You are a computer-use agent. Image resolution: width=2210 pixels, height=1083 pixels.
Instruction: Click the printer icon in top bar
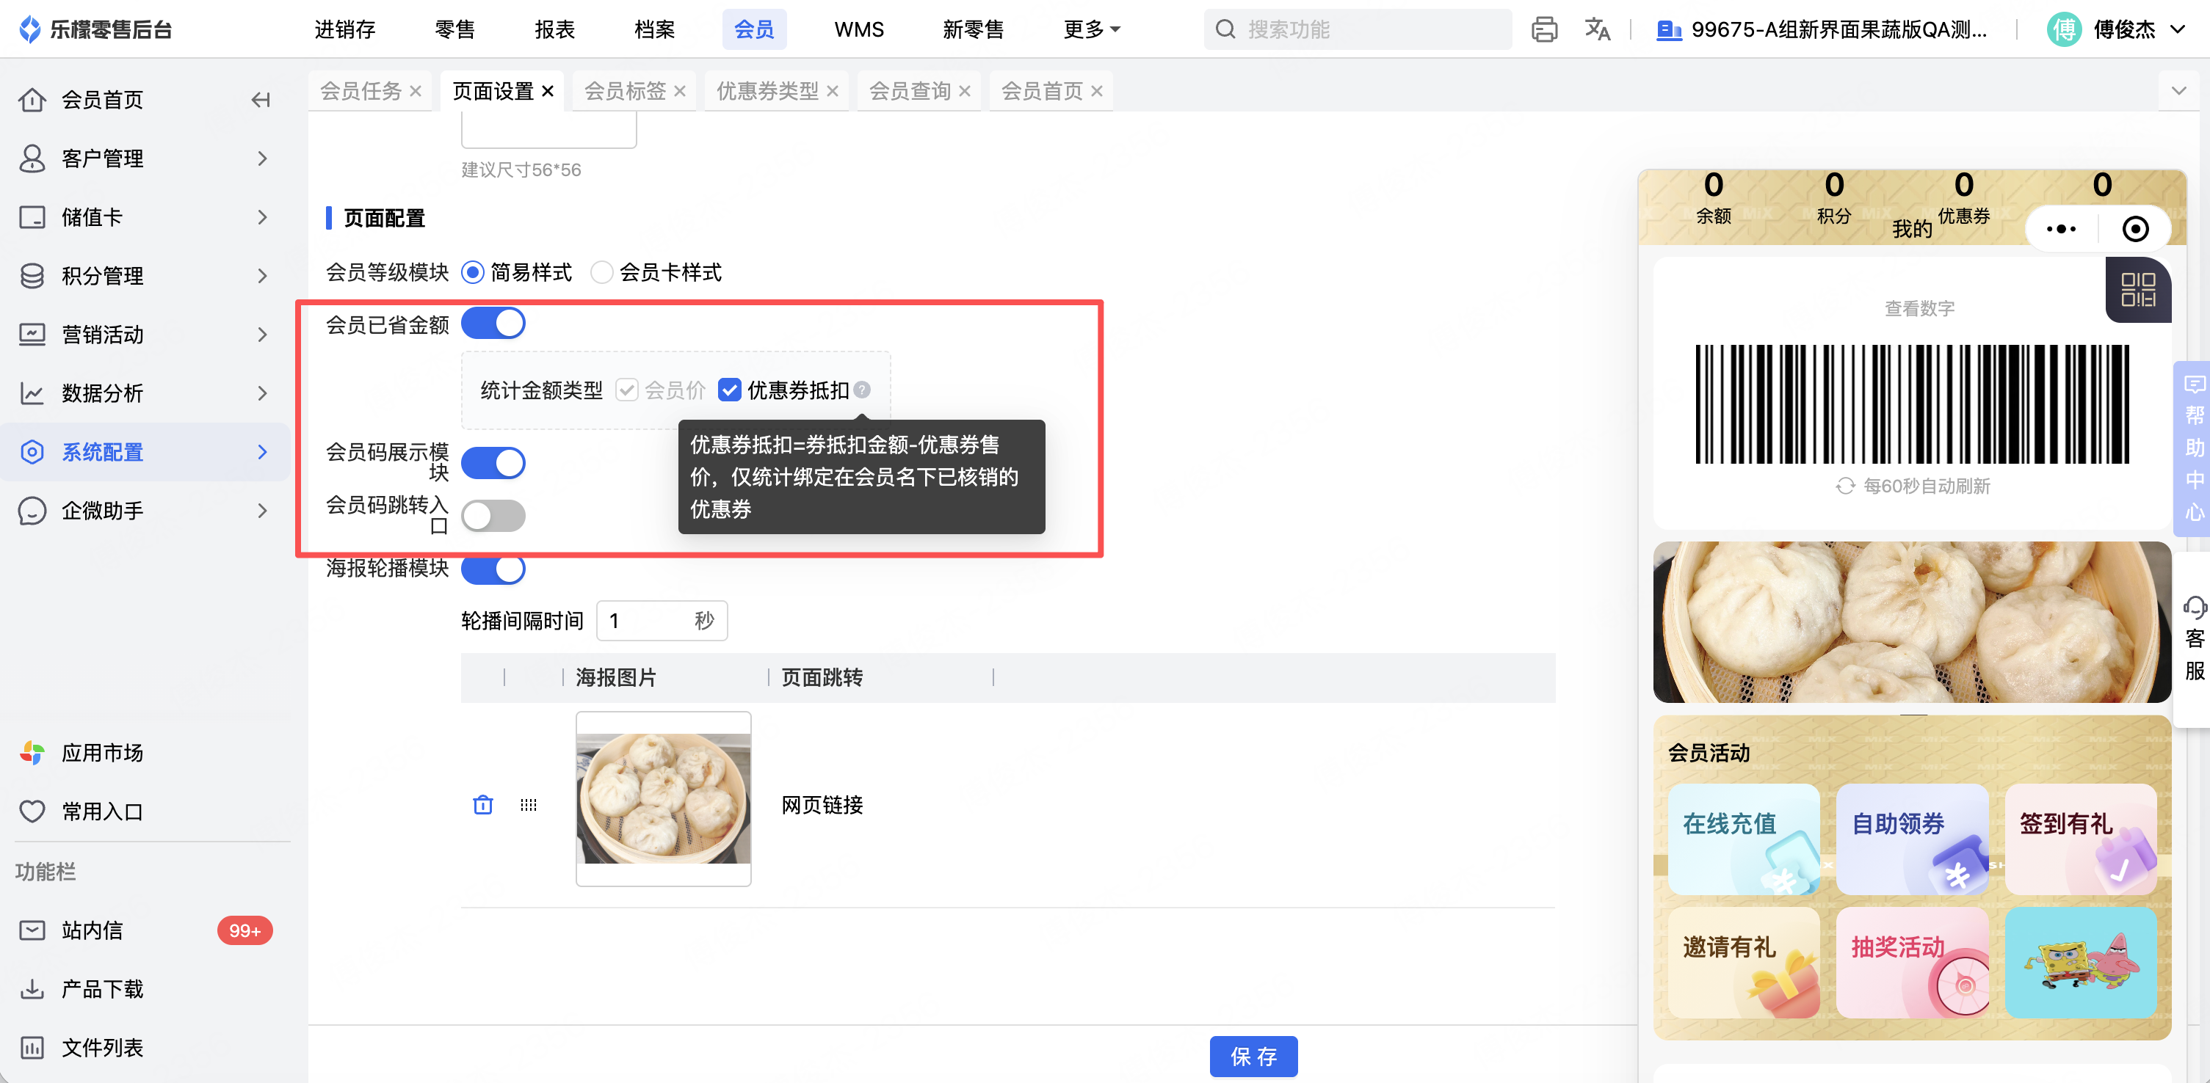(x=1543, y=29)
